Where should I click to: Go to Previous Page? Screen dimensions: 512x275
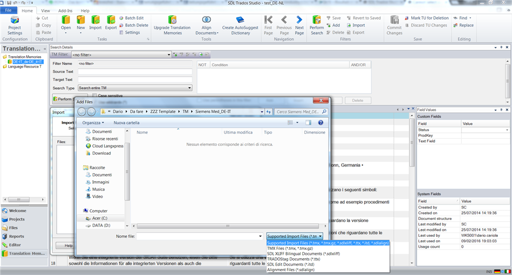pos(284,26)
